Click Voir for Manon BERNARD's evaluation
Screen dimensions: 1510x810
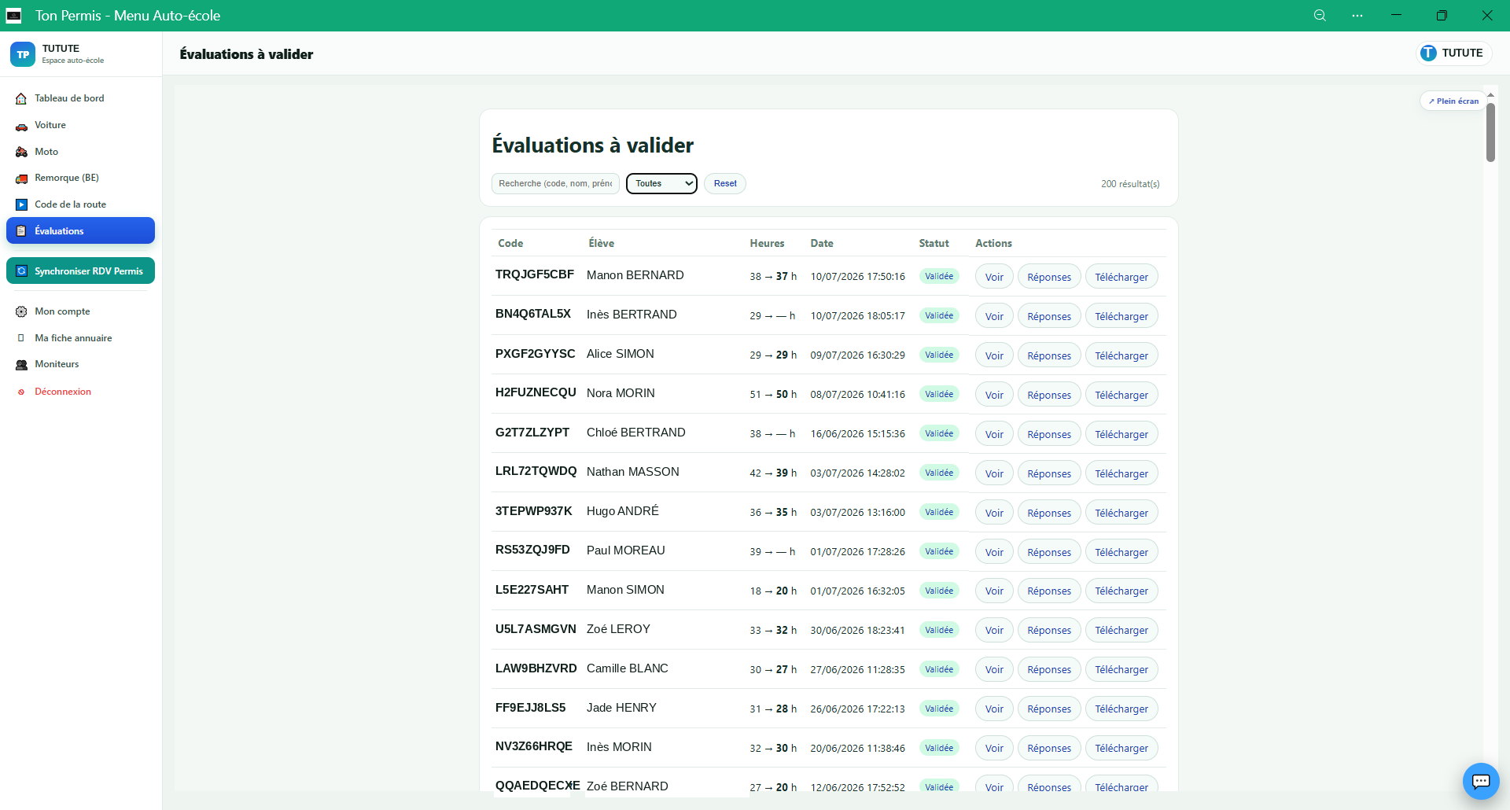pyautogui.click(x=994, y=277)
